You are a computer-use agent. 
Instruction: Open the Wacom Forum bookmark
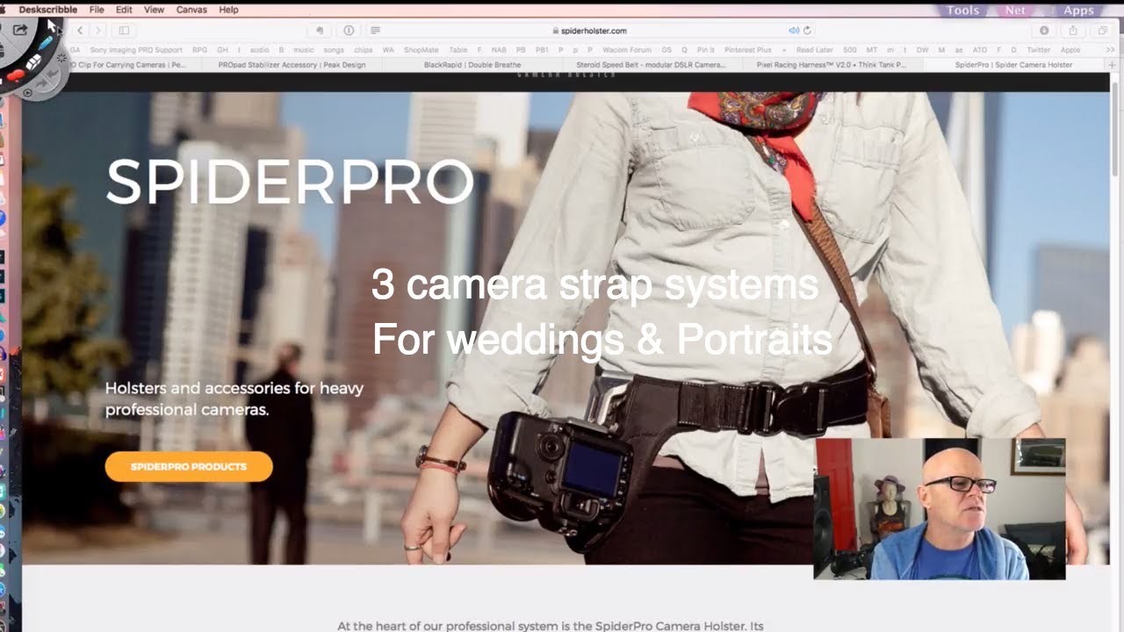click(627, 50)
